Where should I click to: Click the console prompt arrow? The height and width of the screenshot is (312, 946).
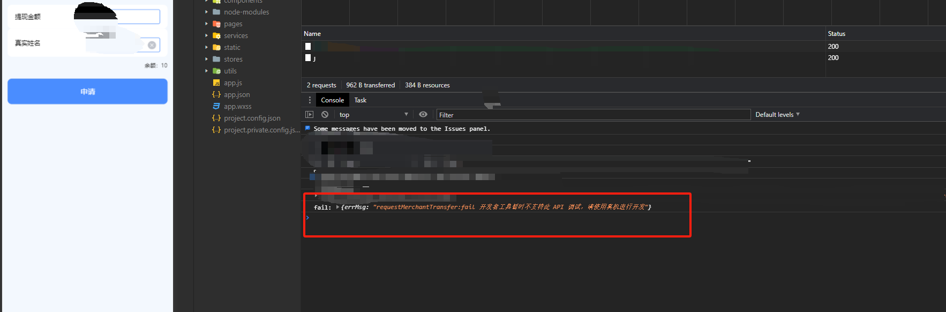coord(307,218)
